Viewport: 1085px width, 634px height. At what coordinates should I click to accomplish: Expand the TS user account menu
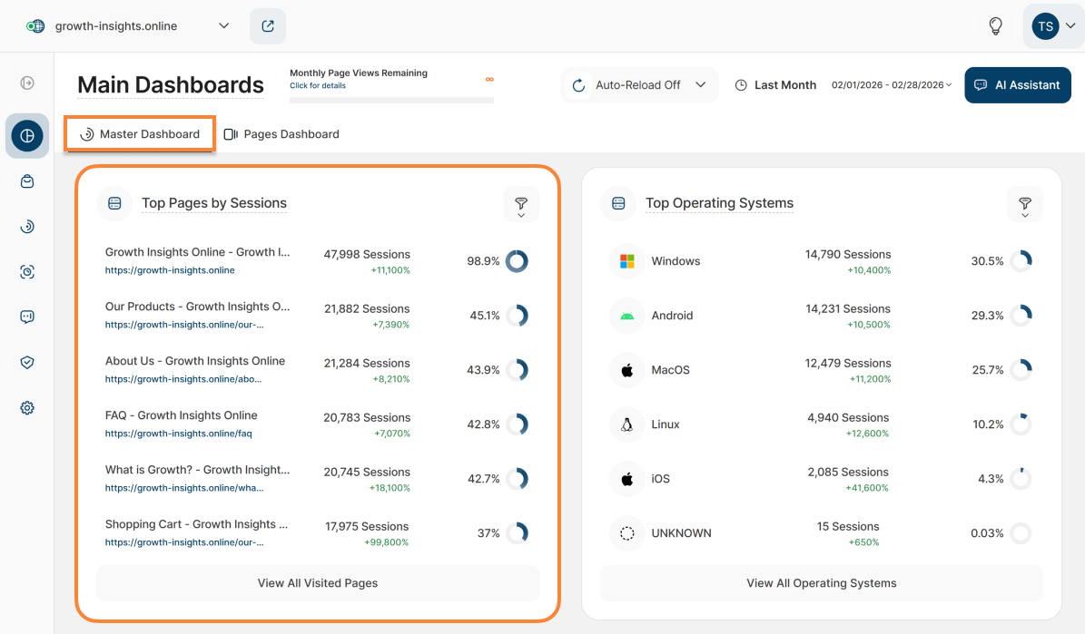tap(1052, 26)
